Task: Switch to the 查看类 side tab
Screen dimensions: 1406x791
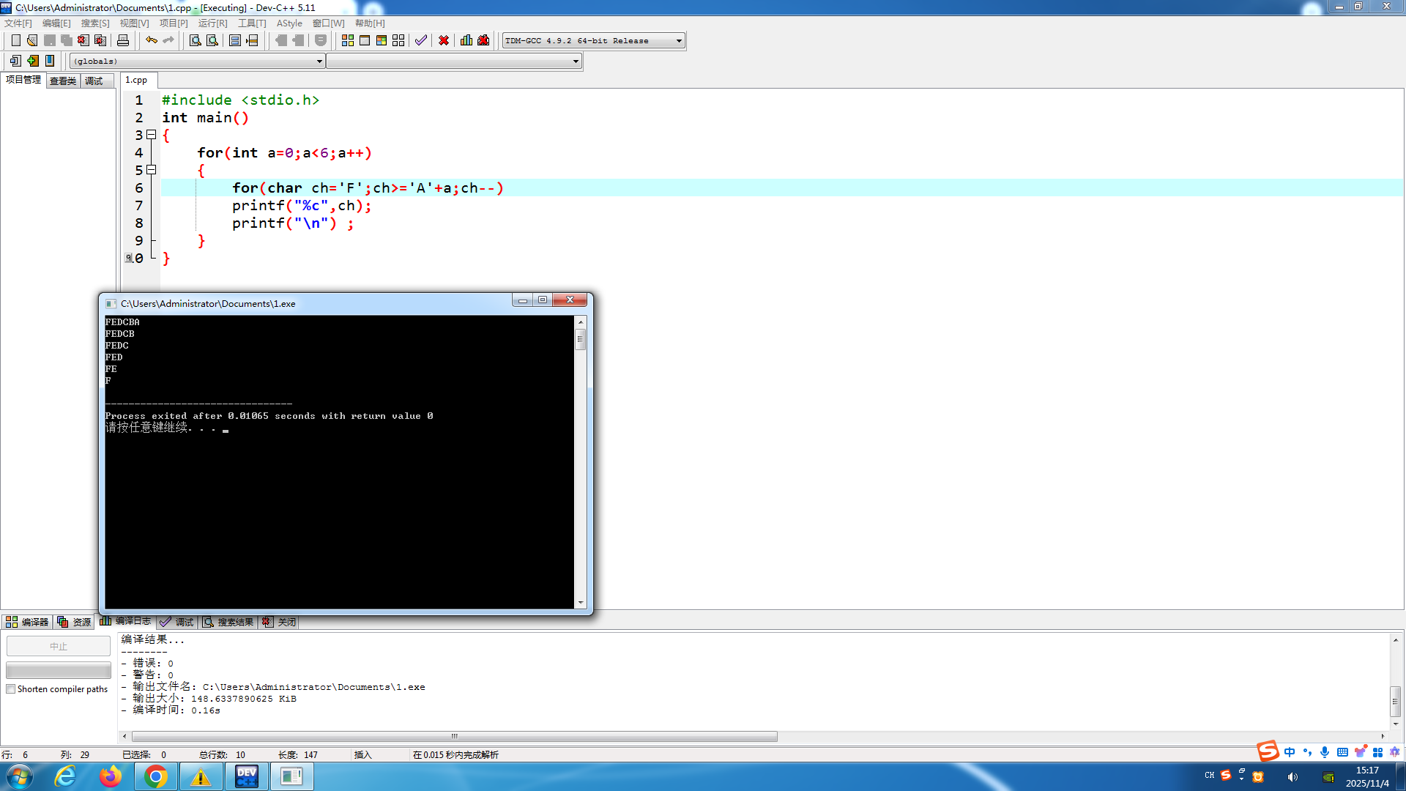Action: tap(63, 81)
